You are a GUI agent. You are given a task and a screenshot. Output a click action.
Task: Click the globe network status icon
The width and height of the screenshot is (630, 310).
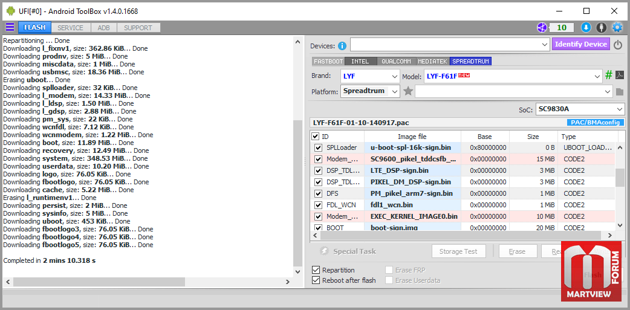tap(542, 27)
